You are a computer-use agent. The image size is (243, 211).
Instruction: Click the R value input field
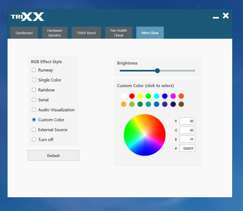187,121
